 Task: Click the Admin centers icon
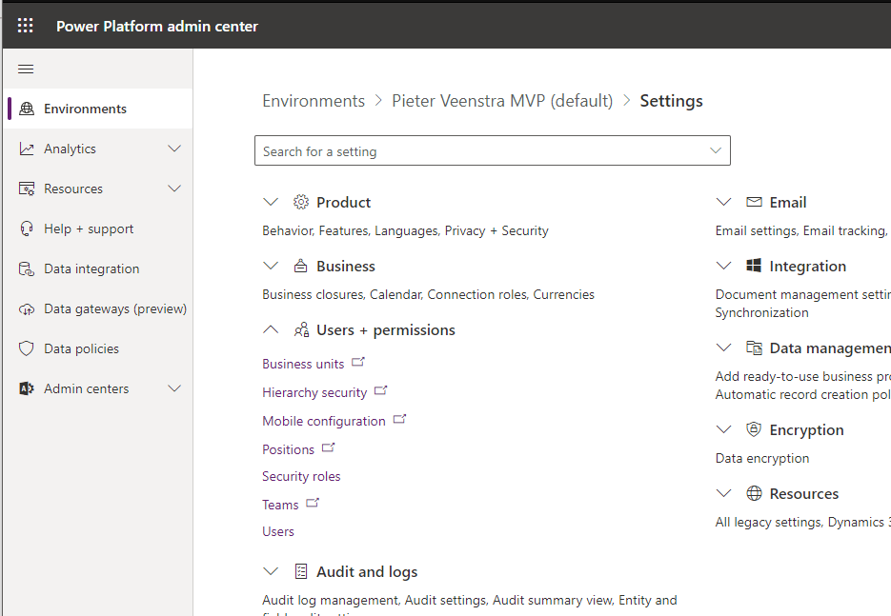point(27,388)
